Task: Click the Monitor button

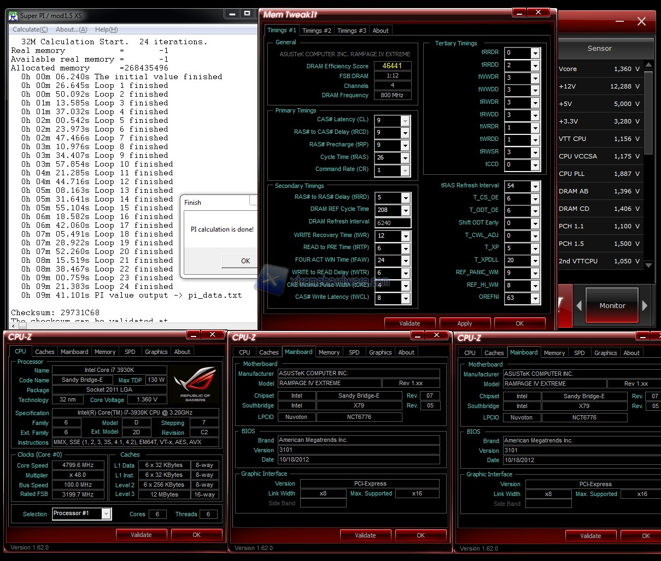Action: point(612,306)
